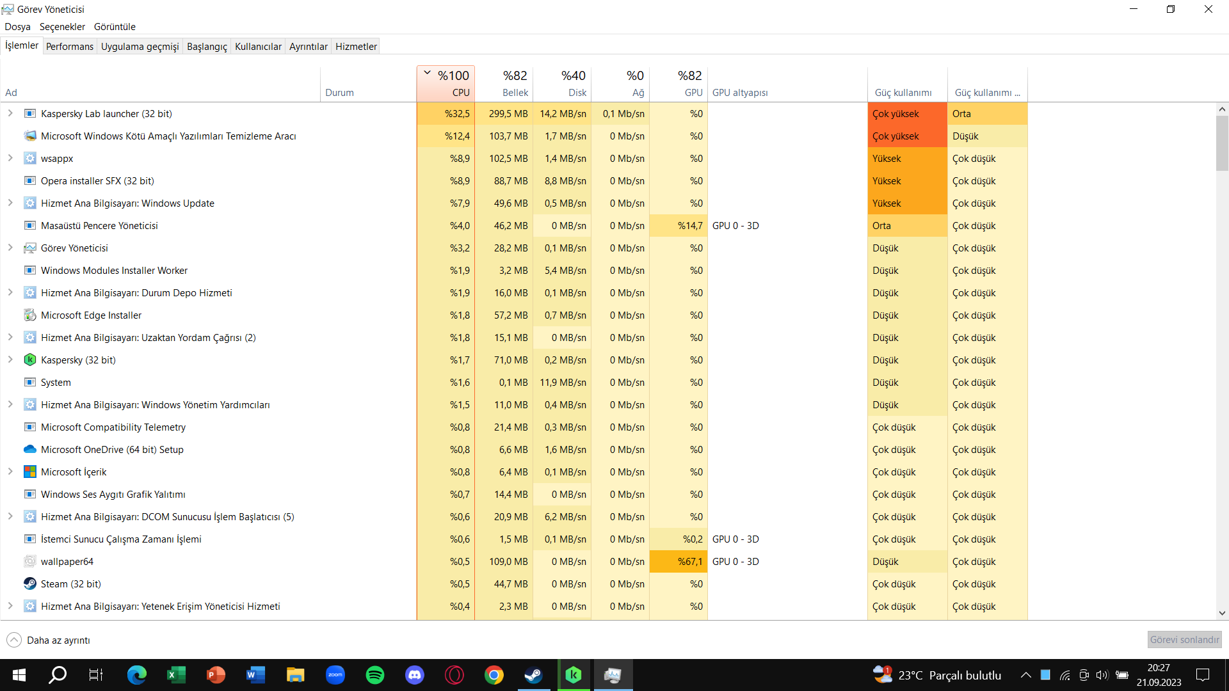Expand the wsappx process group
The height and width of the screenshot is (691, 1229).
[x=10, y=158]
